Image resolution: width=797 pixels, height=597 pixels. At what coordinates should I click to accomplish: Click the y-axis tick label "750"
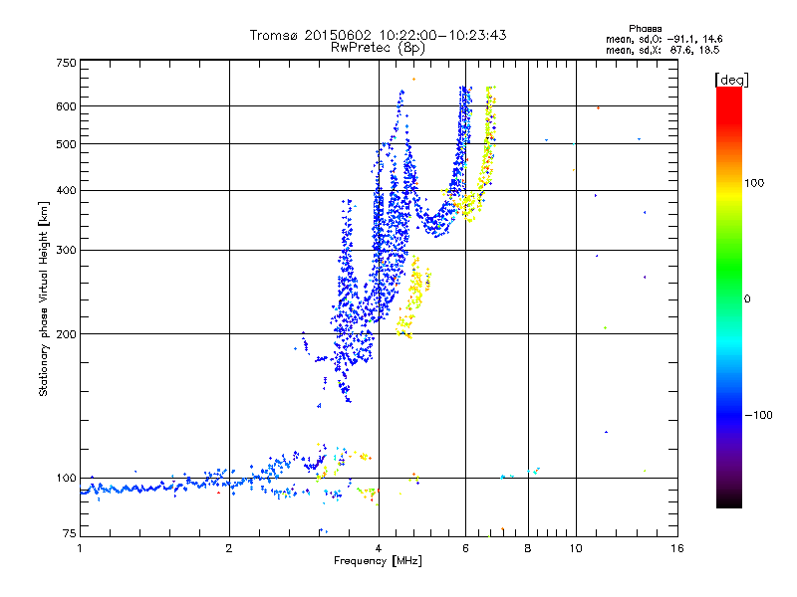pos(66,63)
